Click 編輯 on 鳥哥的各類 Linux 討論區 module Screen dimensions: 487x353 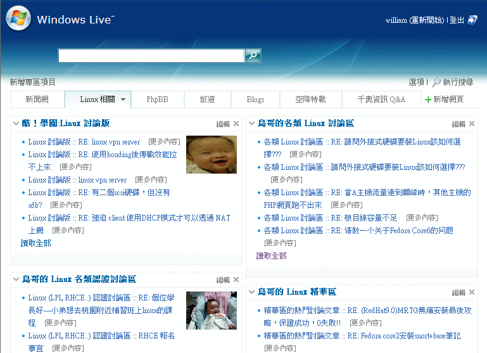[459, 124]
